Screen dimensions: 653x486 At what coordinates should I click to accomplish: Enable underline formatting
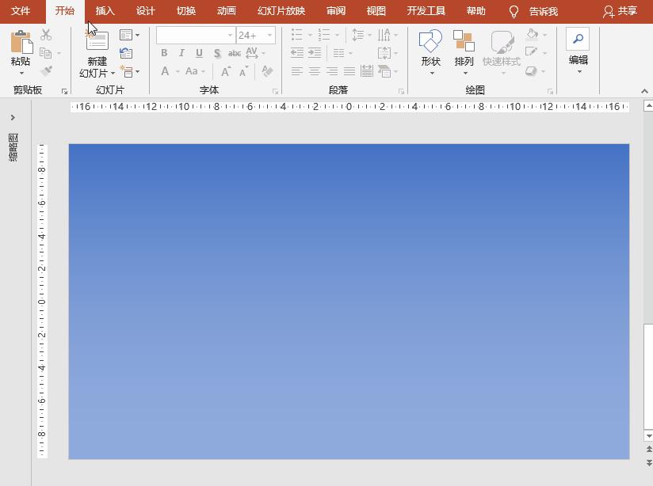[198, 52]
